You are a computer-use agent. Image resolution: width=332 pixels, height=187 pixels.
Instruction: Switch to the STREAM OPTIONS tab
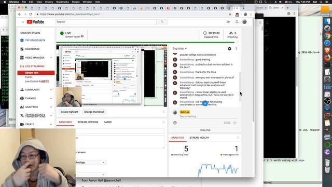[x=88, y=122]
